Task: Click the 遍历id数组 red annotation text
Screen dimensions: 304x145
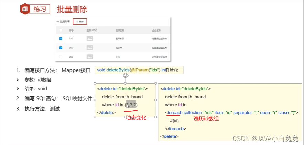Action: coord(206,119)
